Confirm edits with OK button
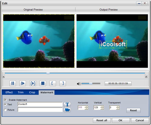Screen dimensions: 151x125 click(121, 120)
